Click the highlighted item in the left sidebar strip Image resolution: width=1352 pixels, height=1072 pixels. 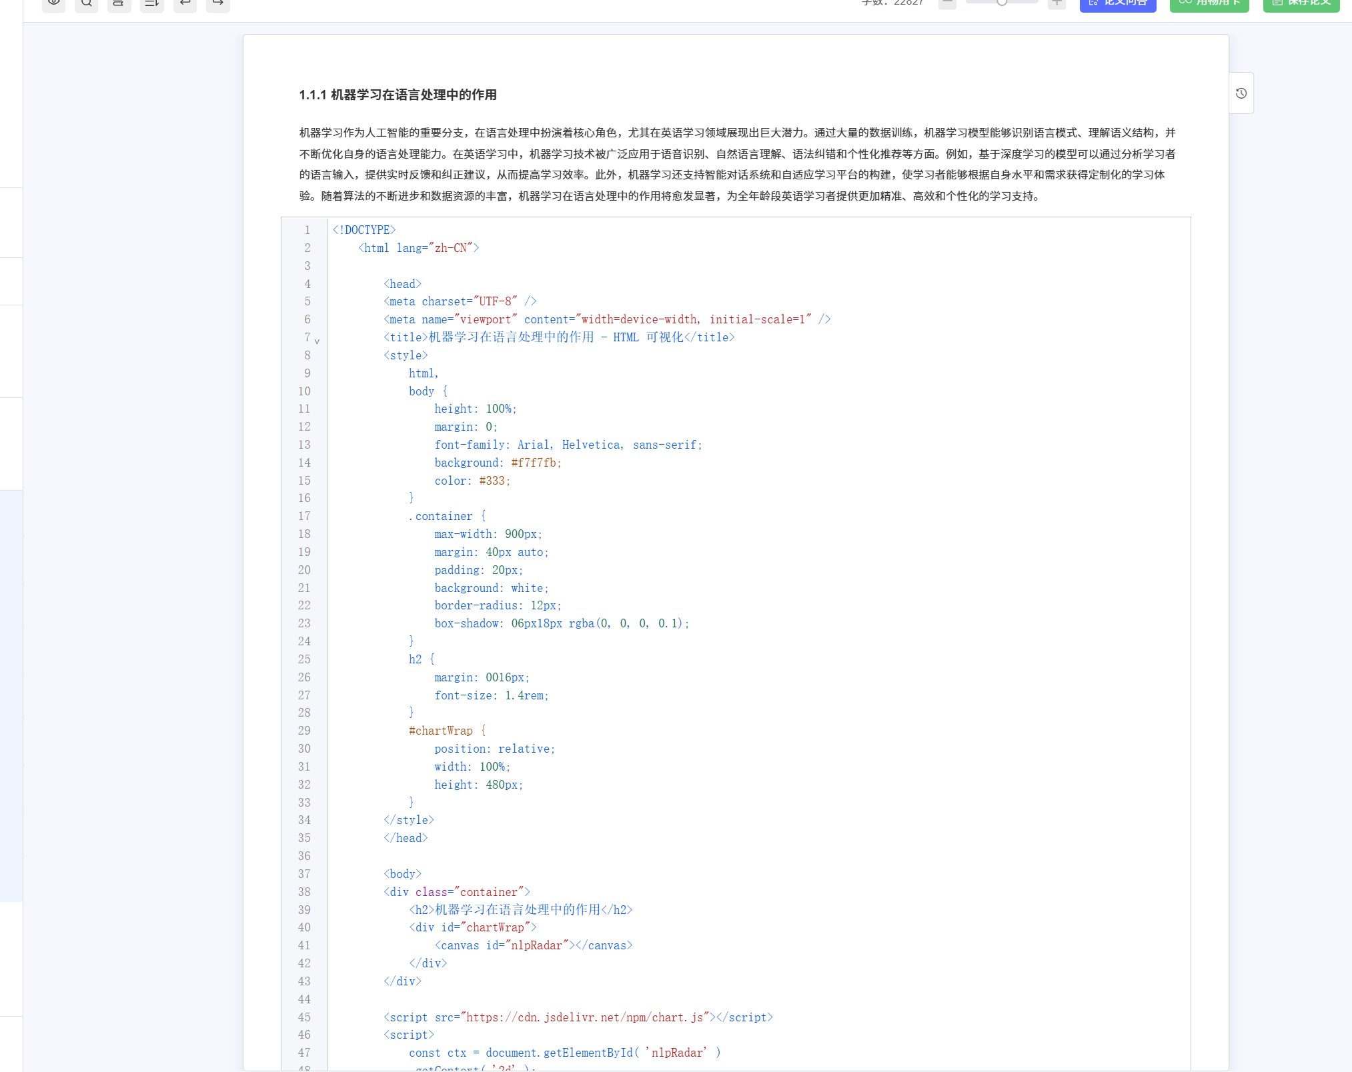point(11,695)
